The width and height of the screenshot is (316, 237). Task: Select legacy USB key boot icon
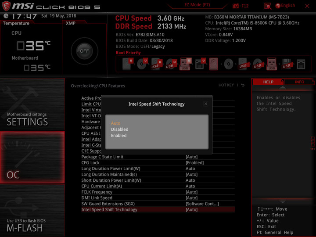point(272,64)
